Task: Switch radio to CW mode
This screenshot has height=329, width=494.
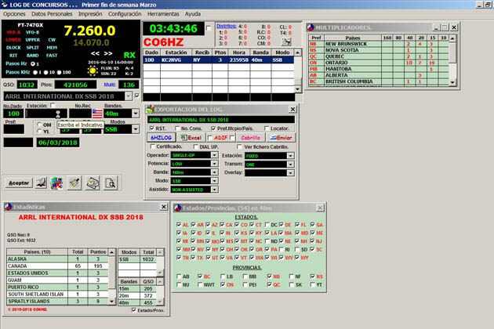Action: coord(52,40)
